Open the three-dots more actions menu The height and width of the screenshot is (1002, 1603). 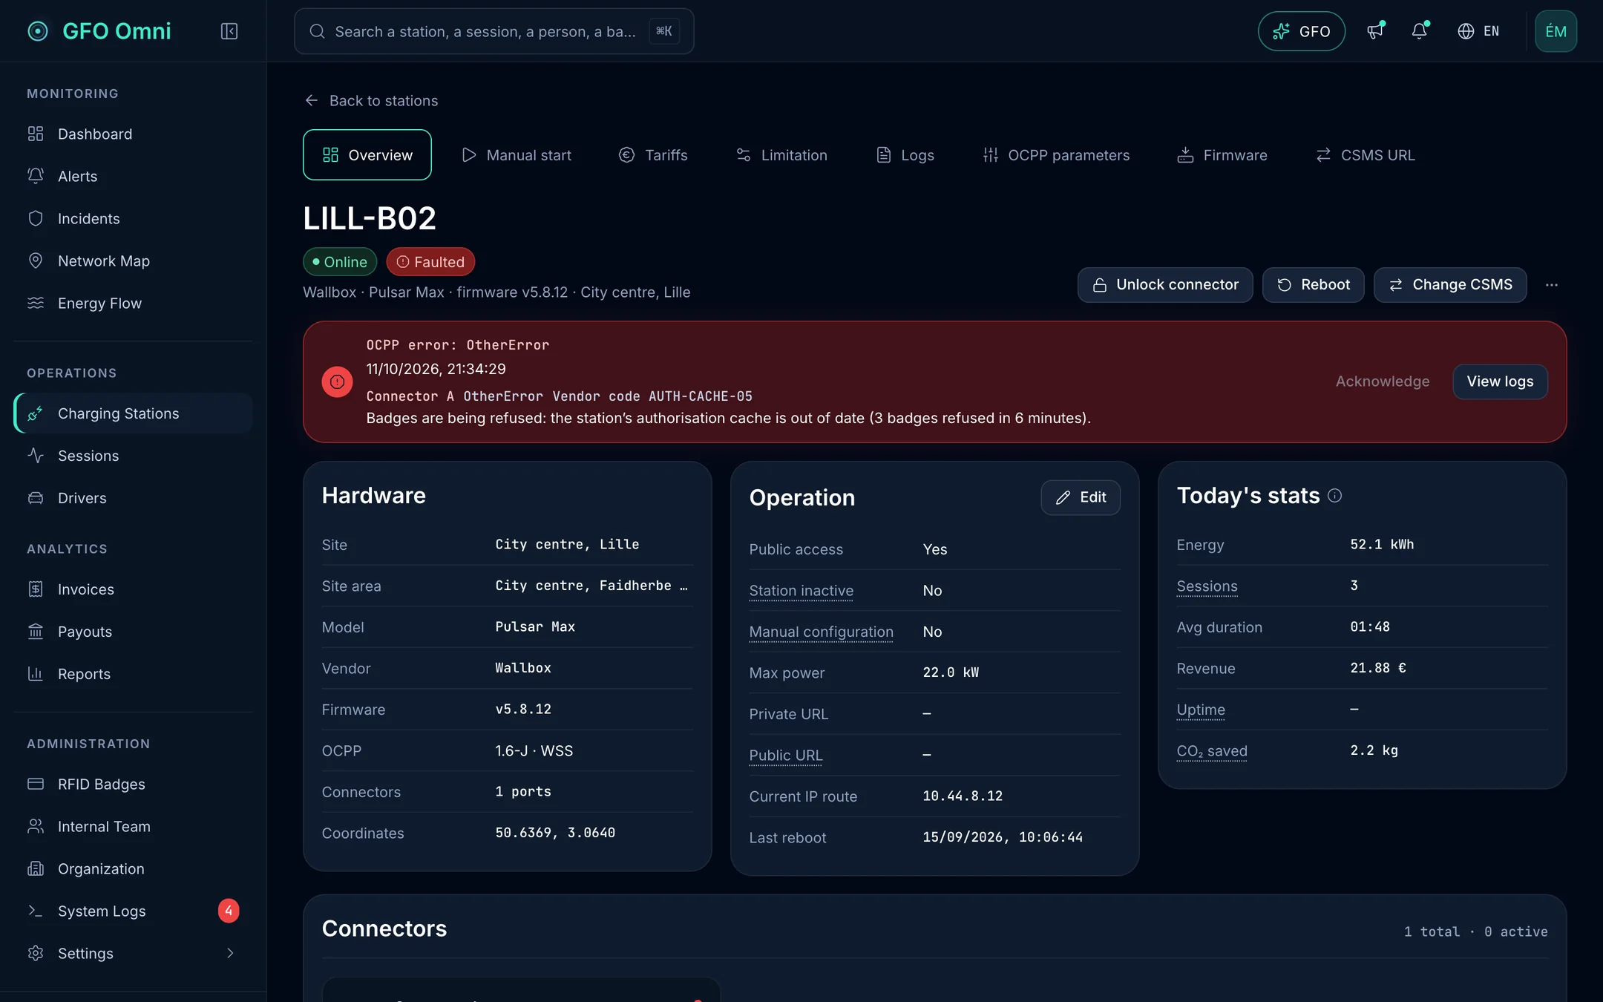(x=1552, y=285)
